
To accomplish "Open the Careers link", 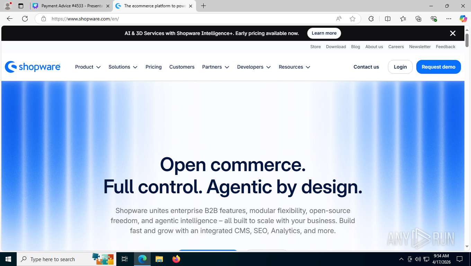I will pos(396,47).
